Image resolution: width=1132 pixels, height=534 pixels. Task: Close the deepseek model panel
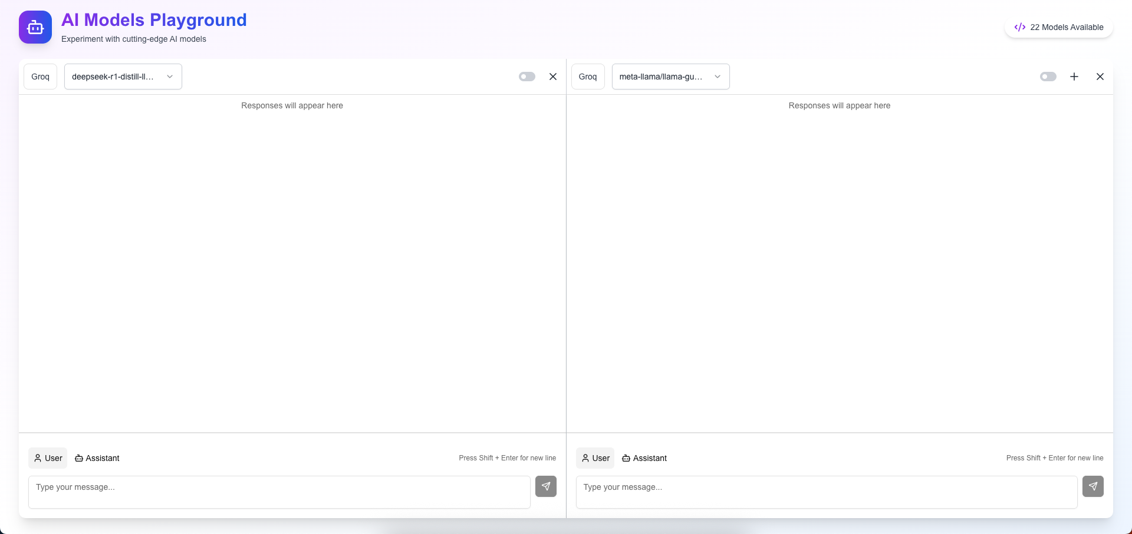[552, 77]
